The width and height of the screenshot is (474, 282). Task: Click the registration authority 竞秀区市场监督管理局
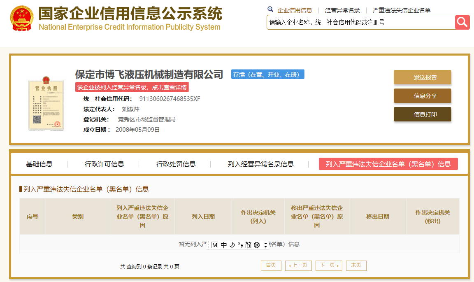click(x=146, y=119)
